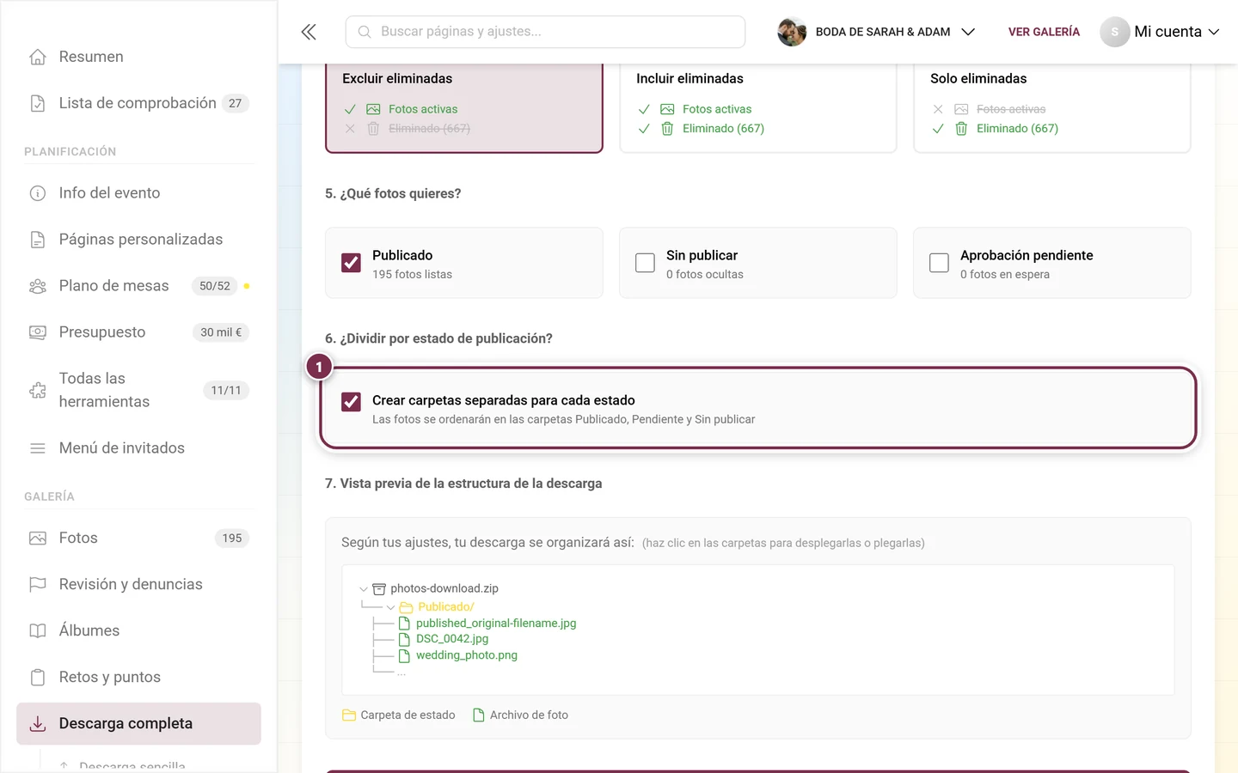The height and width of the screenshot is (773, 1238).
Task: Click the Revisión y denuncias flag icon
Action: point(38,585)
